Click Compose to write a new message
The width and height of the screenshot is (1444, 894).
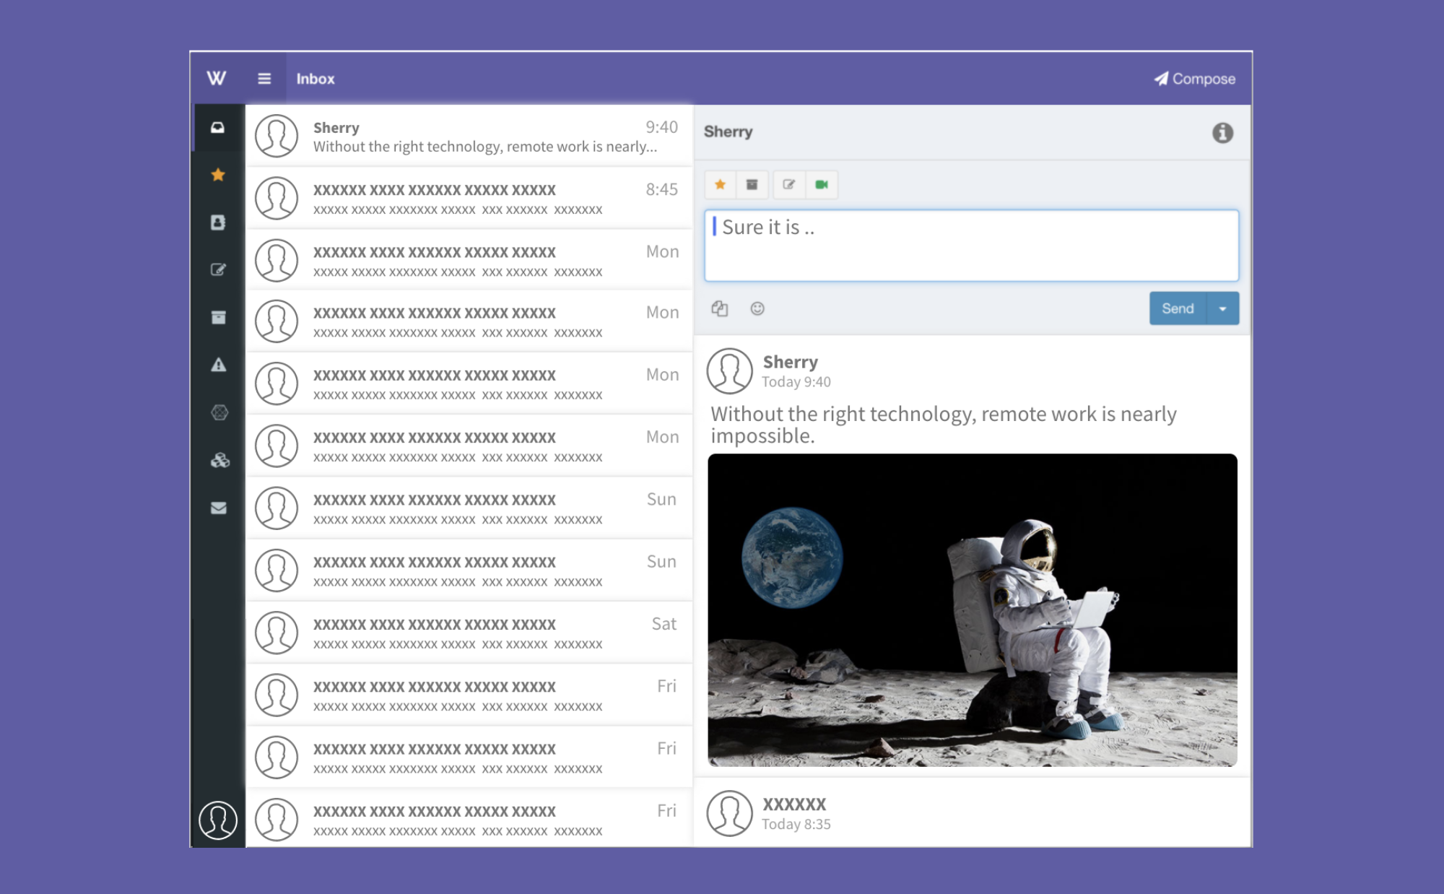(x=1194, y=79)
